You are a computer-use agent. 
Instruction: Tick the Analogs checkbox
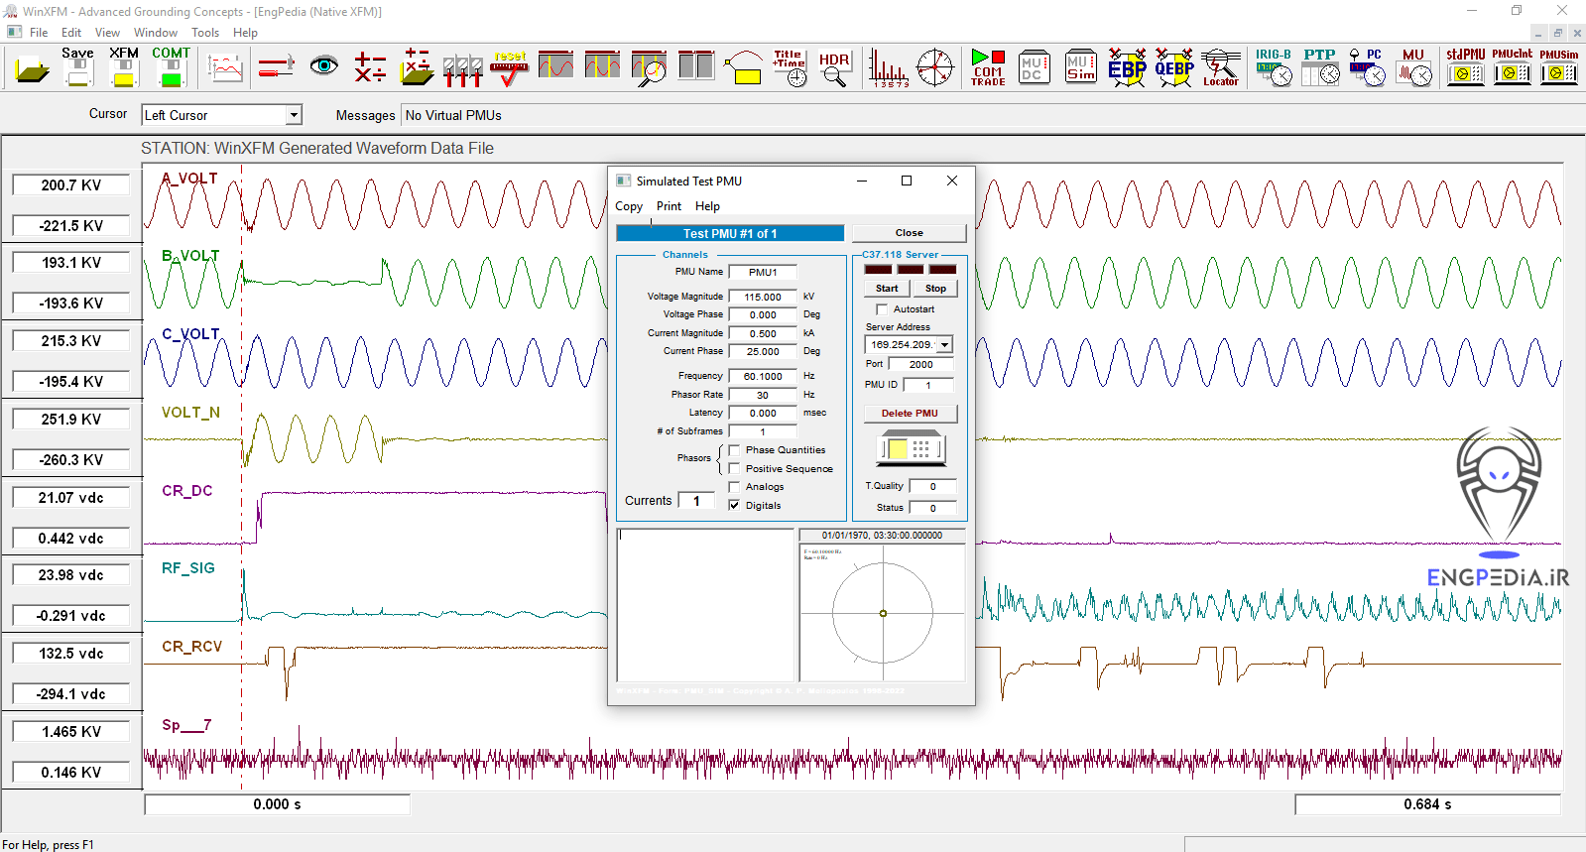(x=735, y=487)
